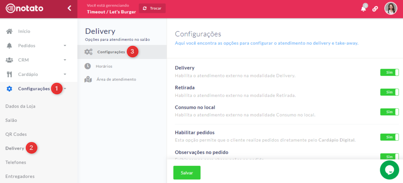Expand the CRM dropdown arrow
The height and width of the screenshot is (183, 403).
(x=65, y=60)
